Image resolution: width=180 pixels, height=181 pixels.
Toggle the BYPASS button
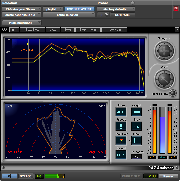[x=26, y=176]
